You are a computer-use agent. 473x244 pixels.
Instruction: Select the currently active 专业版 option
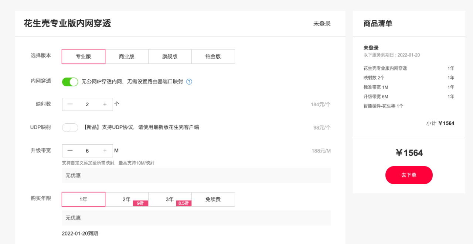(83, 56)
